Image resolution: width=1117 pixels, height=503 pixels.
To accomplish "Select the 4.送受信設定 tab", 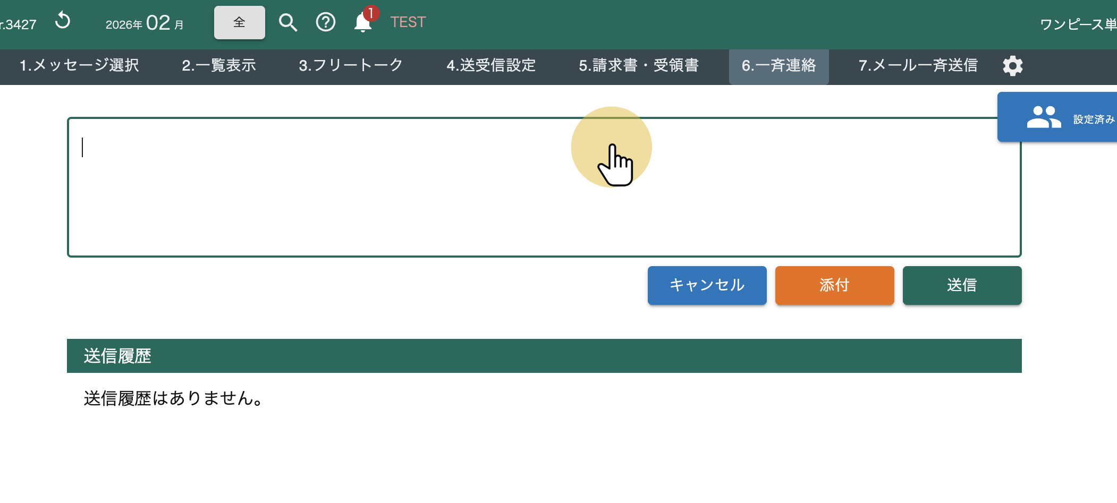I will click(x=491, y=65).
